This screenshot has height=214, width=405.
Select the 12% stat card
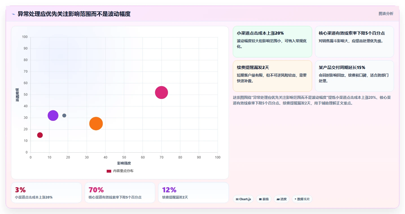[193, 193]
